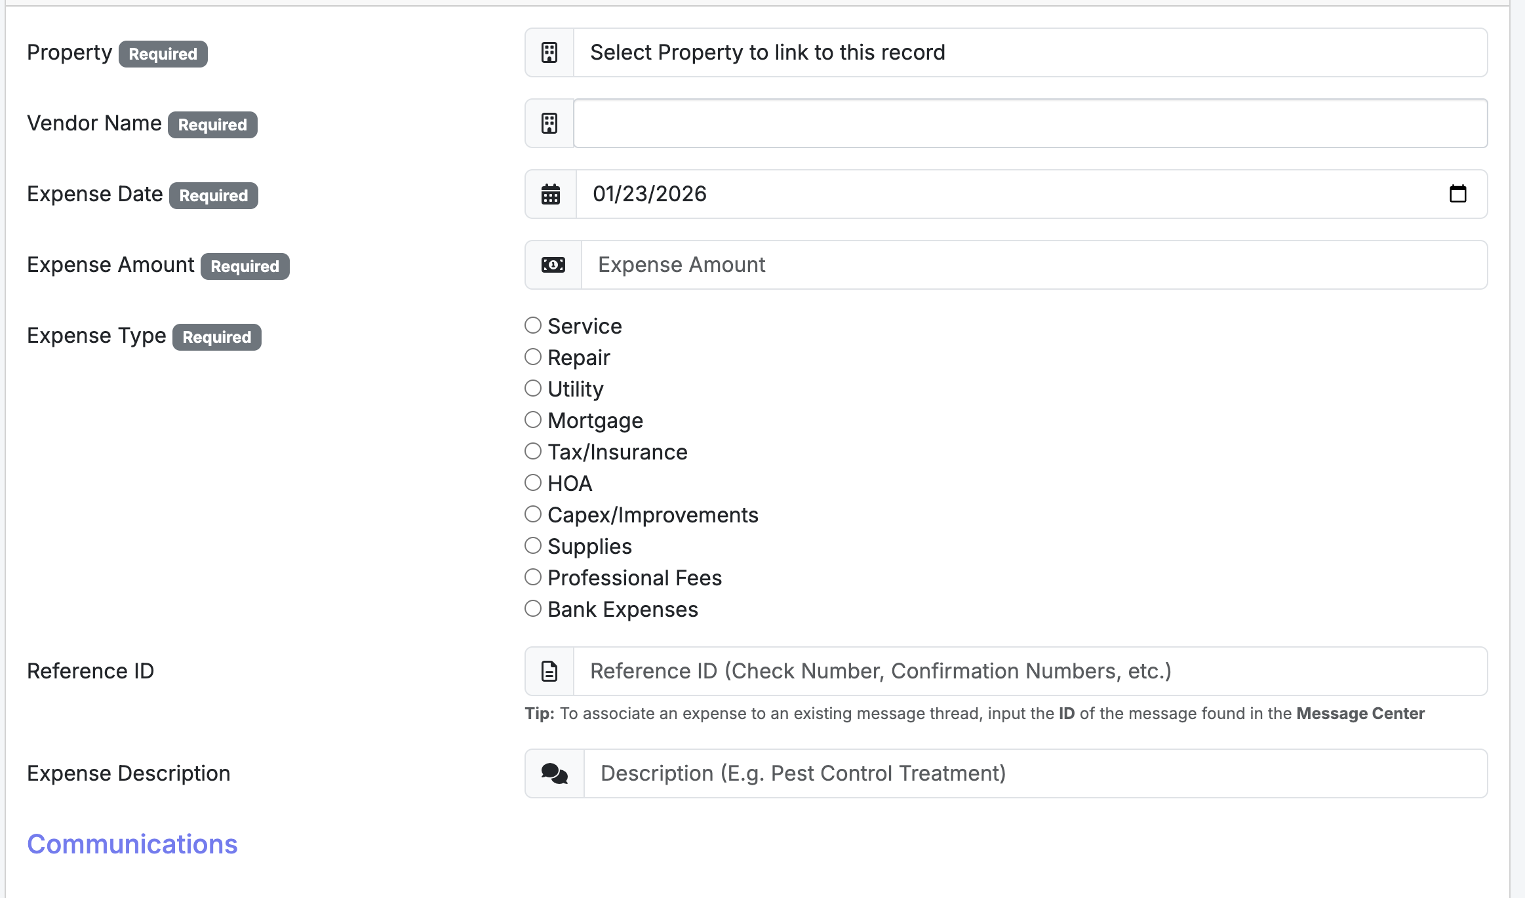Click the building icon beside Vendor Name
1525x898 pixels.
pyautogui.click(x=549, y=123)
